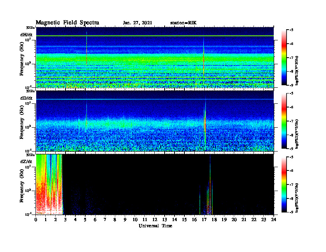Click hour 5 on the time axis

pyautogui.click(x=85, y=220)
